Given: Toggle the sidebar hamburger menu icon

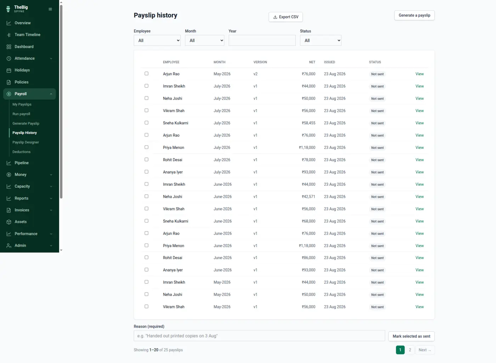Looking at the screenshot, I should click(x=50, y=9).
